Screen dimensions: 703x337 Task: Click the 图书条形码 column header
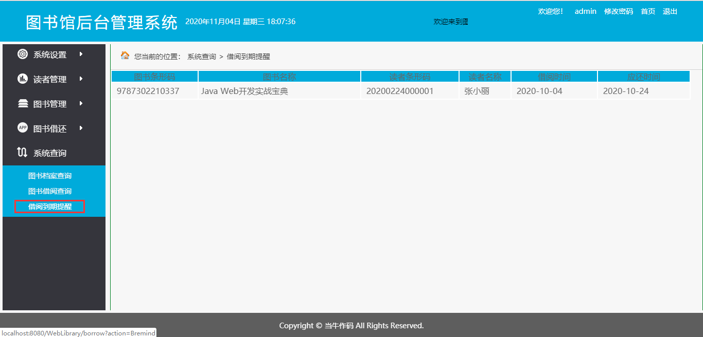(x=155, y=77)
